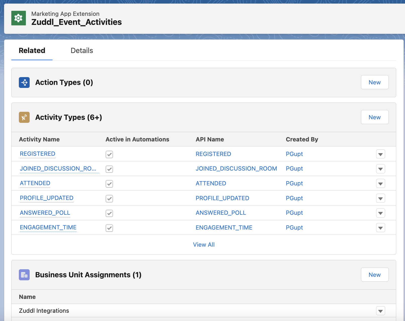Click the Marketing App Extension gear icon

click(18, 18)
